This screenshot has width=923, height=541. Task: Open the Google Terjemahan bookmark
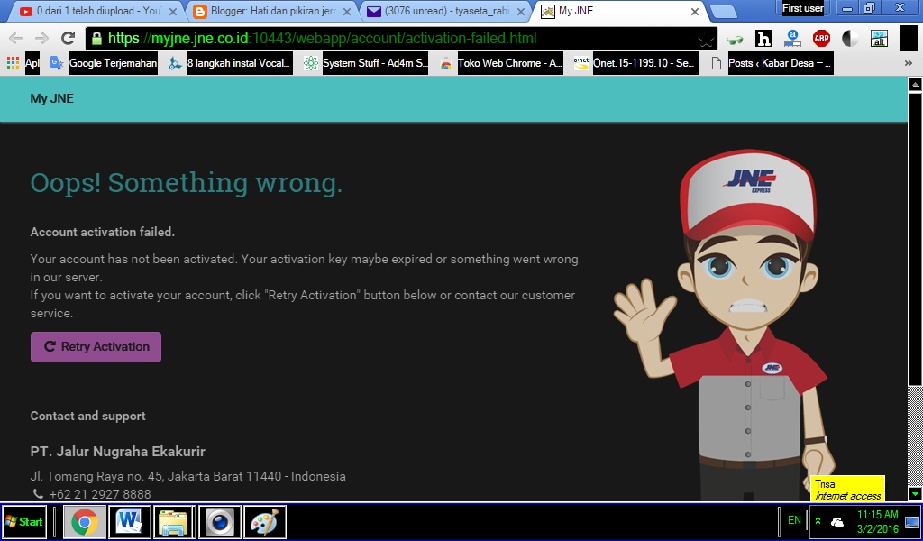(x=105, y=63)
